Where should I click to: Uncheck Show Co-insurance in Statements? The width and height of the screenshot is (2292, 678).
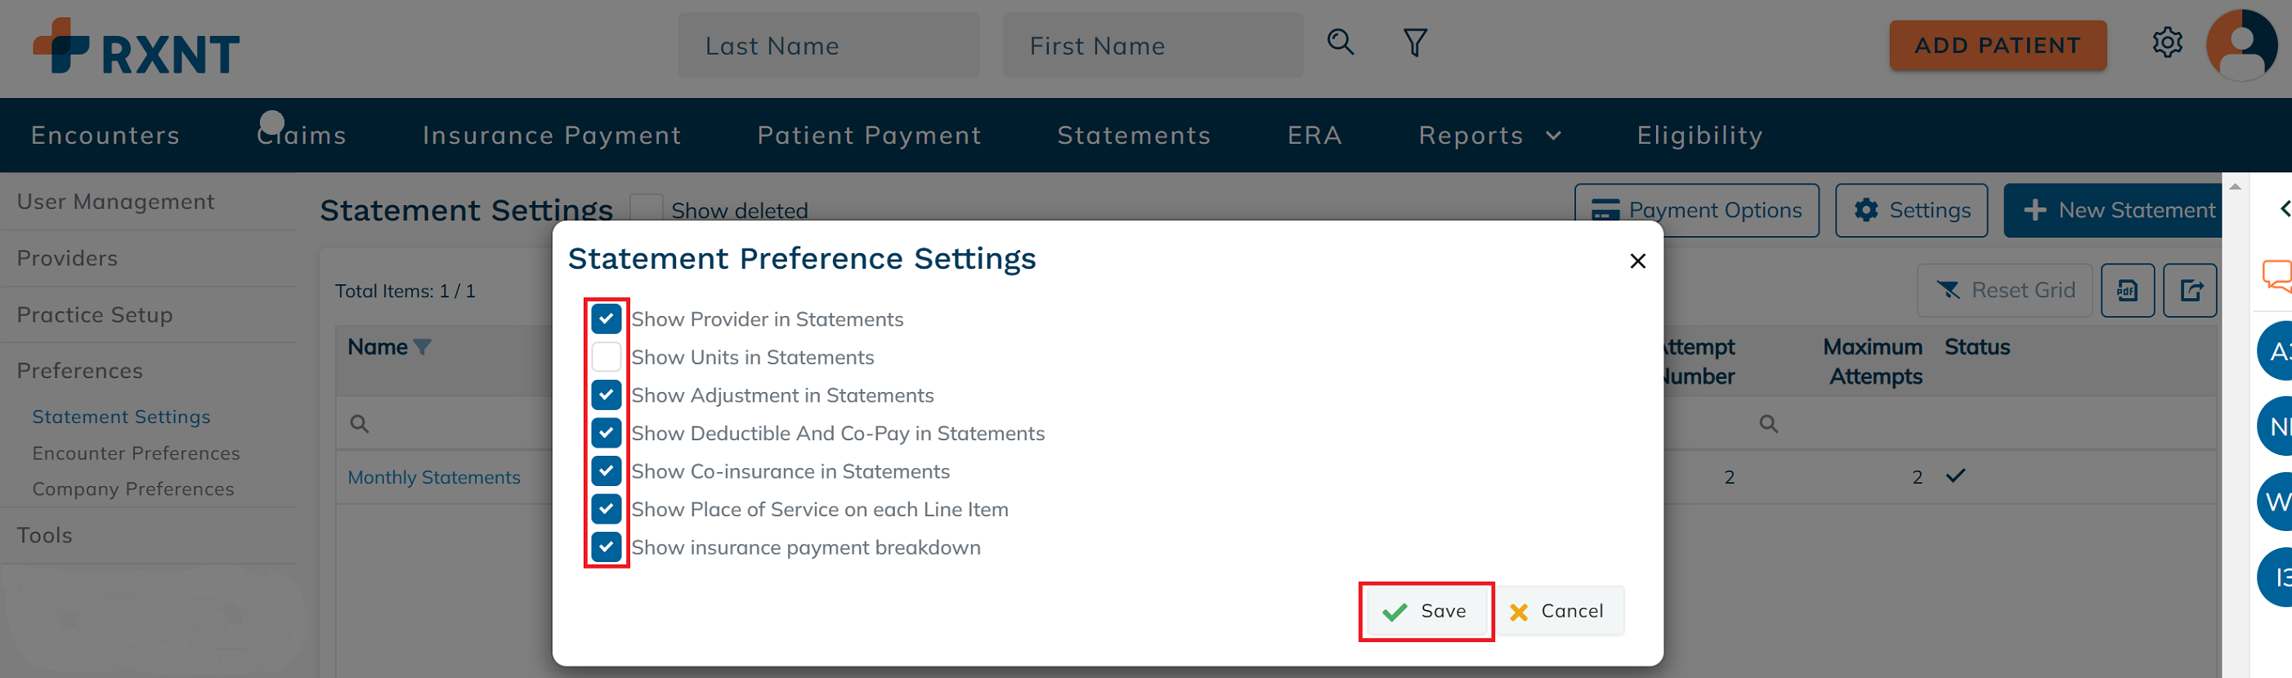[606, 470]
